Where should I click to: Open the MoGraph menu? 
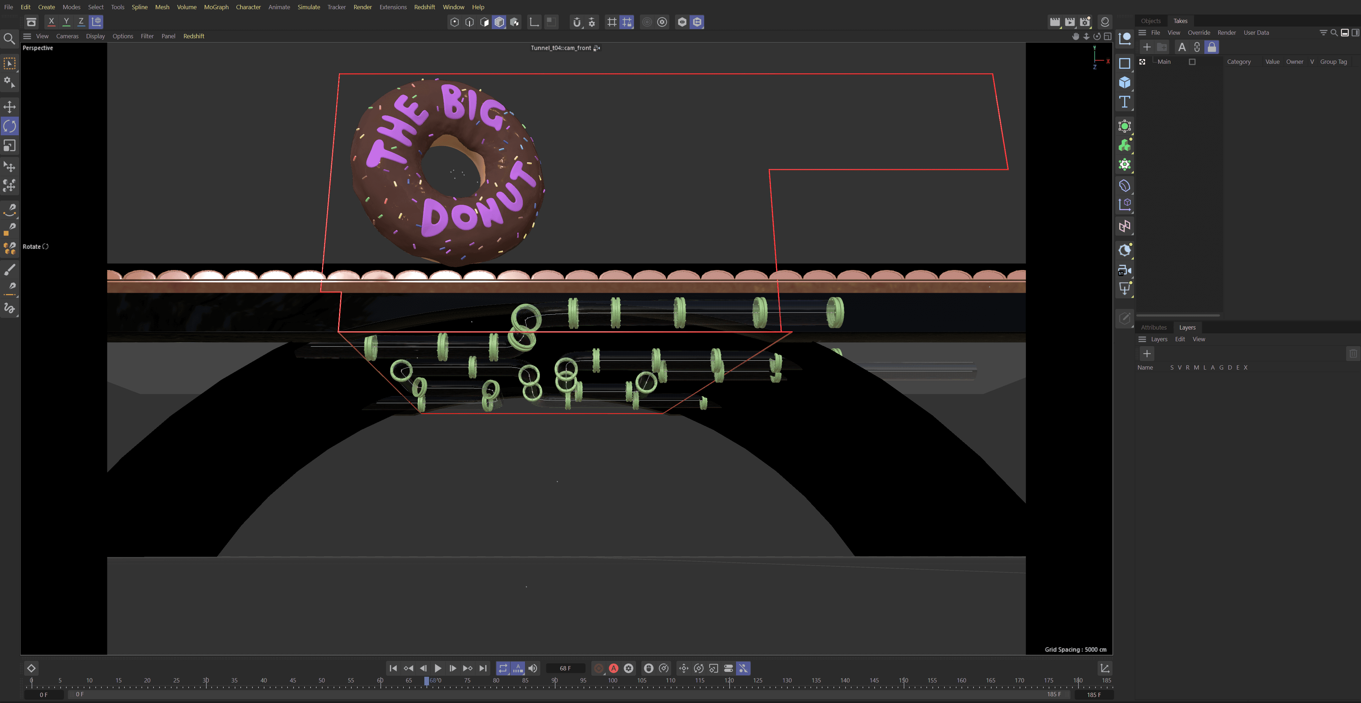pos(216,7)
